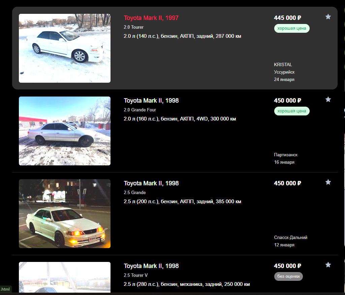345x295 pixels.
Task: Click the '2.0 Grande Four' trim label
Action: click(140, 110)
